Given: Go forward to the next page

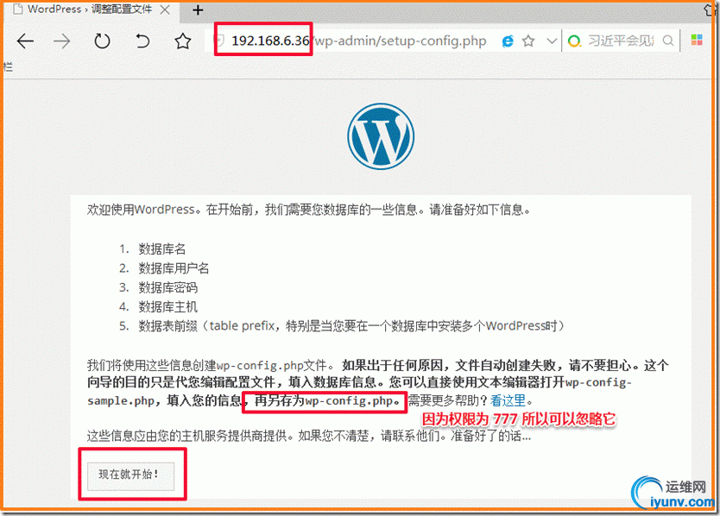Looking at the screenshot, I should [62, 41].
